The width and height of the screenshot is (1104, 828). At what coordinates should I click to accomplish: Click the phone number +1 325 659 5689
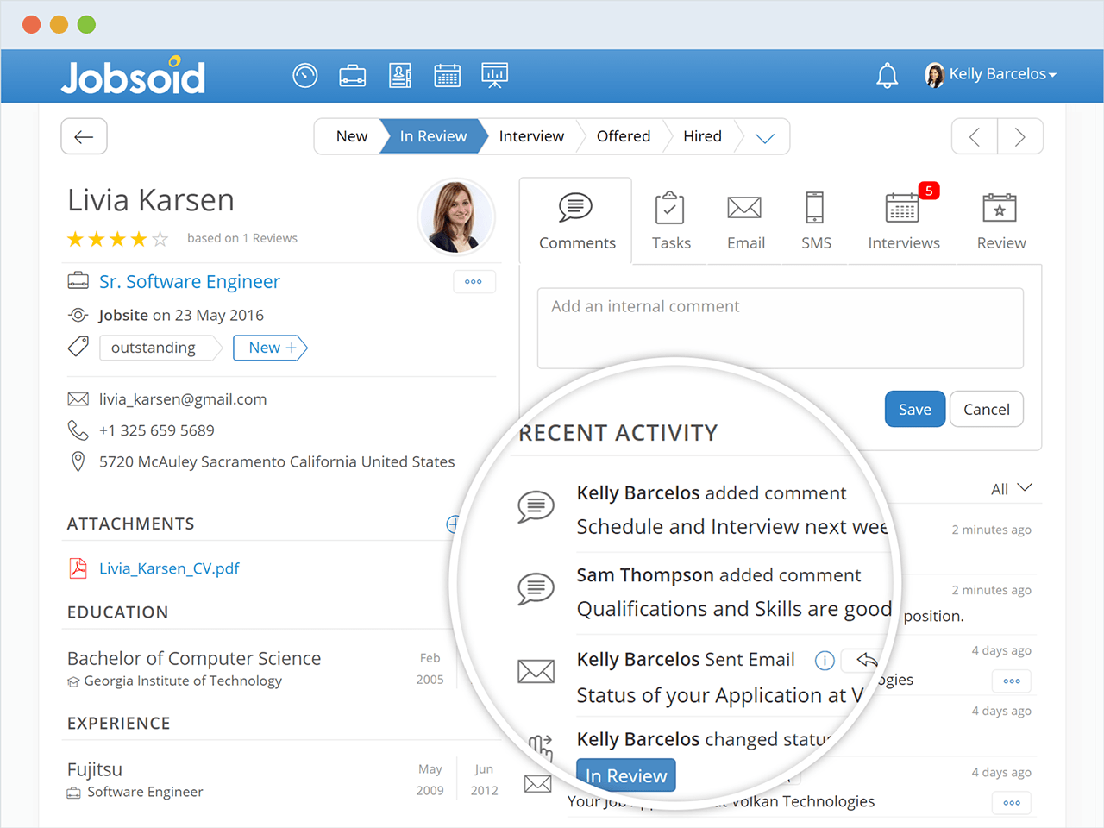157,430
